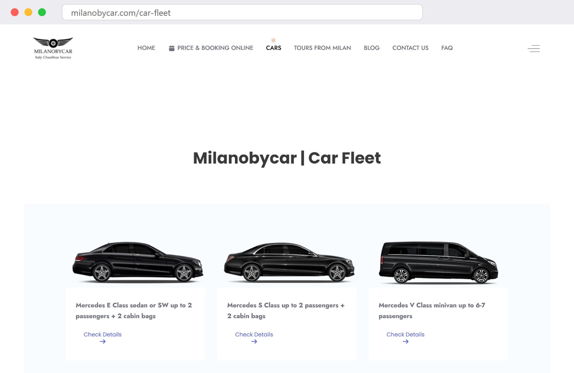The height and width of the screenshot is (373, 574).
Task: Click the Milanobycar winged logo
Action: click(x=53, y=48)
